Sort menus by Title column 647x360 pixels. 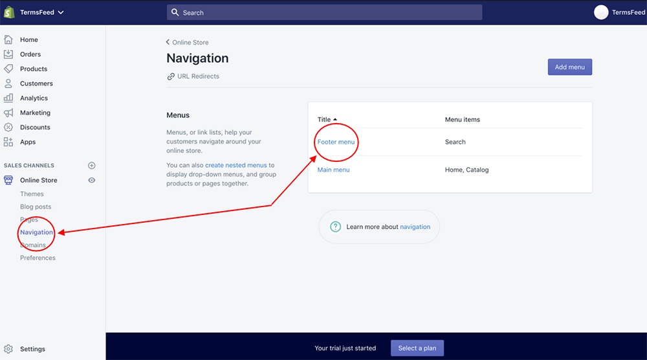pyautogui.click(x=327, y=119)
